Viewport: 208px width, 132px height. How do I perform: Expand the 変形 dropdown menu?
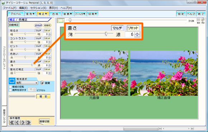pyautogui.click(x=30, y=14)
